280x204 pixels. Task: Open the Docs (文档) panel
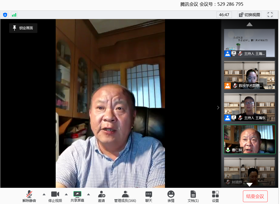[193, 196]
